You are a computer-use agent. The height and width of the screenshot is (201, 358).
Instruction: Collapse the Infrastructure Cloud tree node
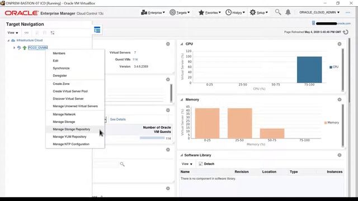pos(8,40)
